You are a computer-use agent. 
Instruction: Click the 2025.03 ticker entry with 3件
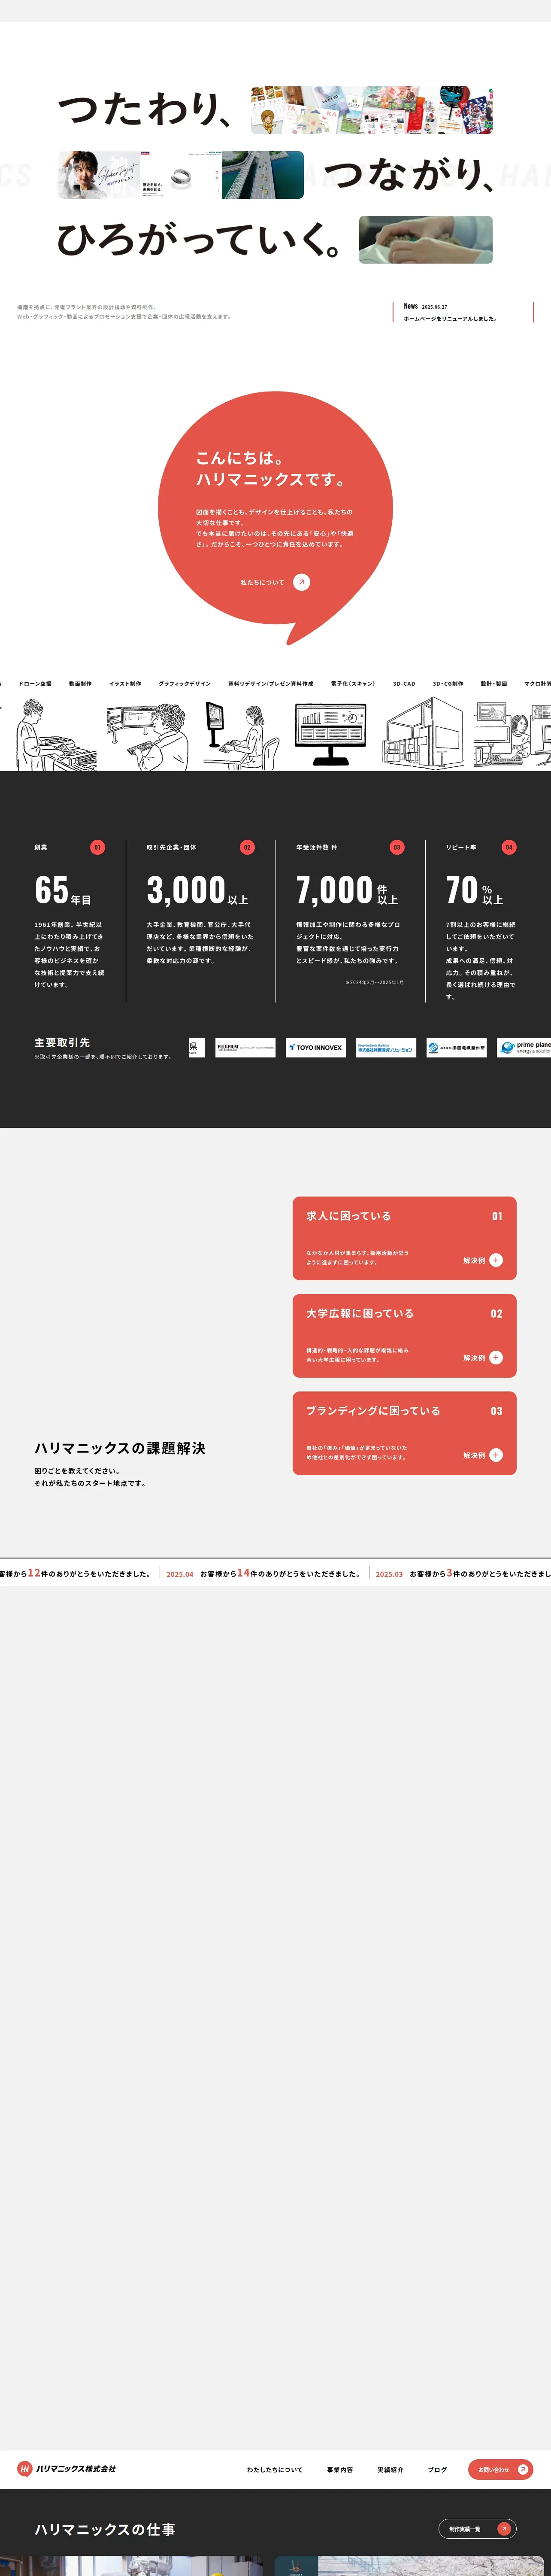pyautogui.click(x=463, y=1573)
